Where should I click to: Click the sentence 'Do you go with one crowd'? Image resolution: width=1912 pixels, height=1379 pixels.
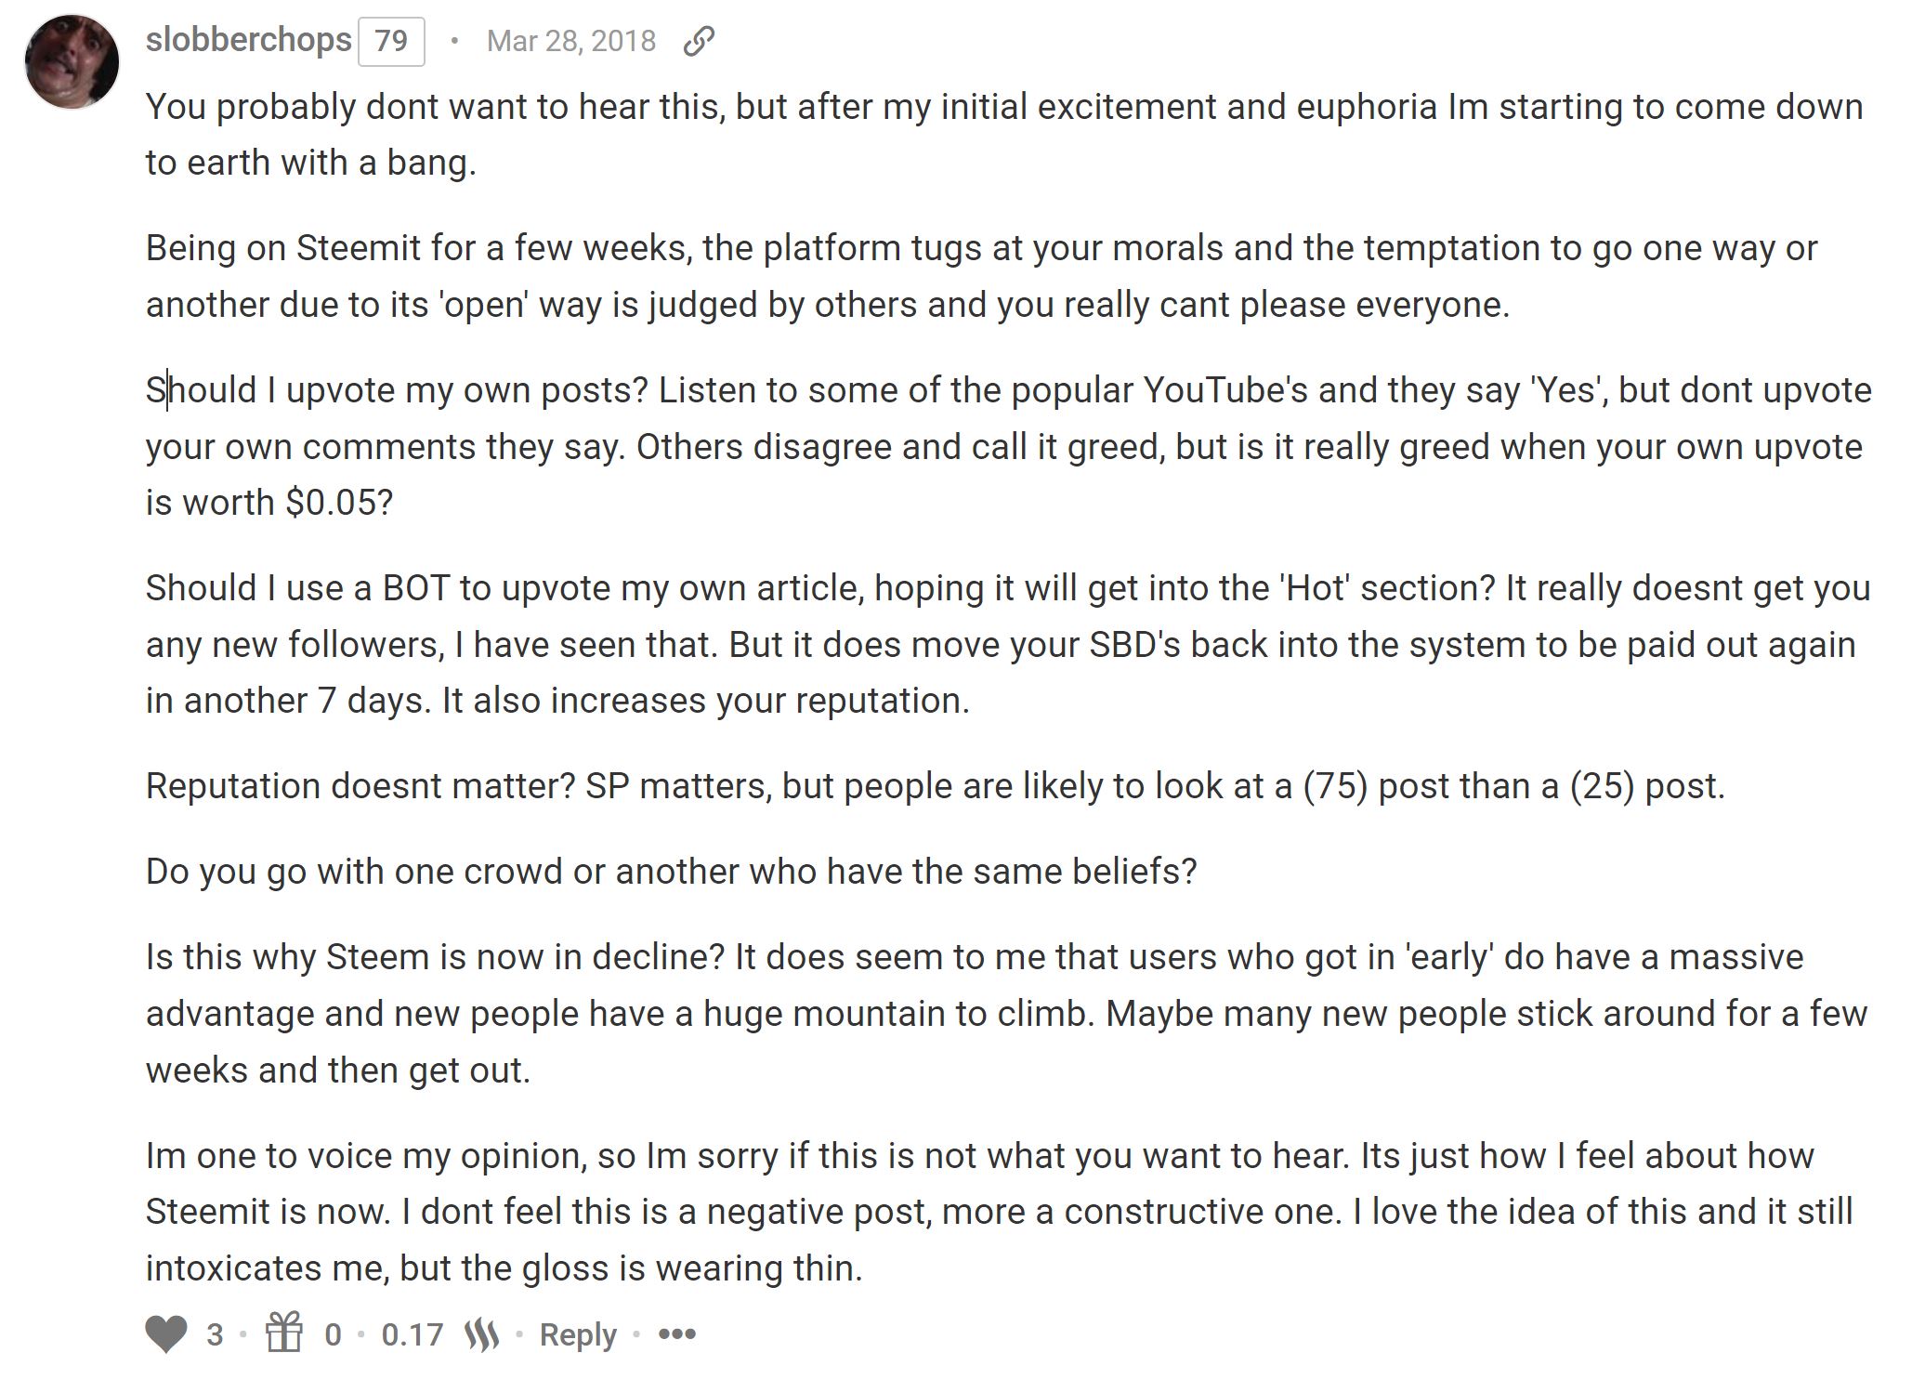(671, 872)
